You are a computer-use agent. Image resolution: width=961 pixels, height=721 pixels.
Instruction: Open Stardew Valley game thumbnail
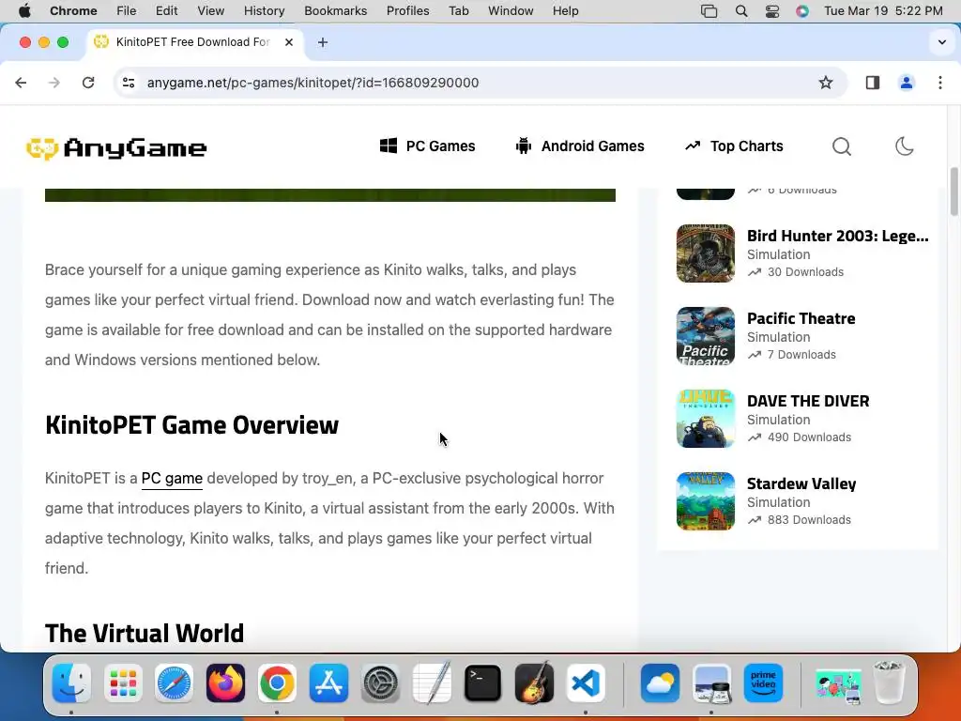click(706, 501)
